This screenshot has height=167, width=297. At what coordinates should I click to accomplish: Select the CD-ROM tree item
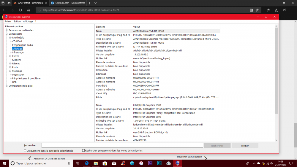(17, 41)
